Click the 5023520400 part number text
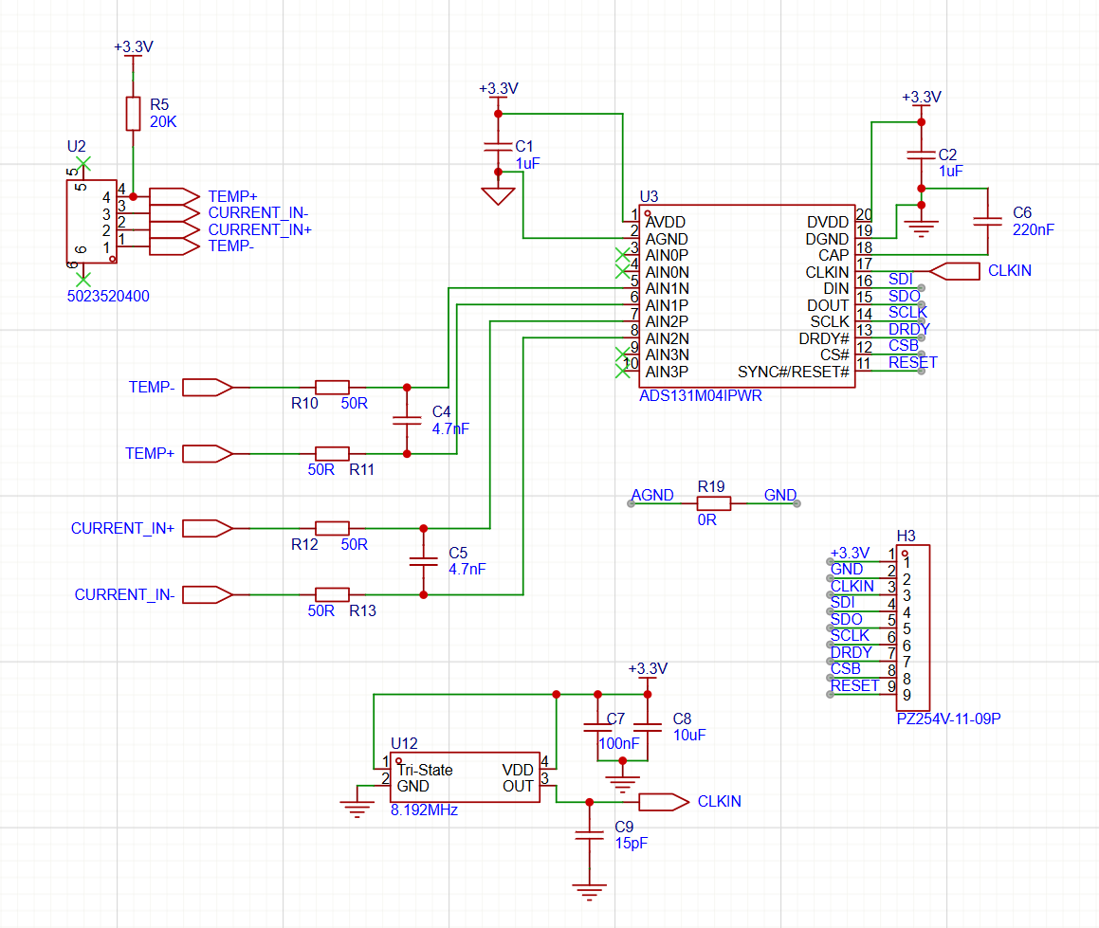The height and width of the screenshot is (928, 1099). point(108,297)
